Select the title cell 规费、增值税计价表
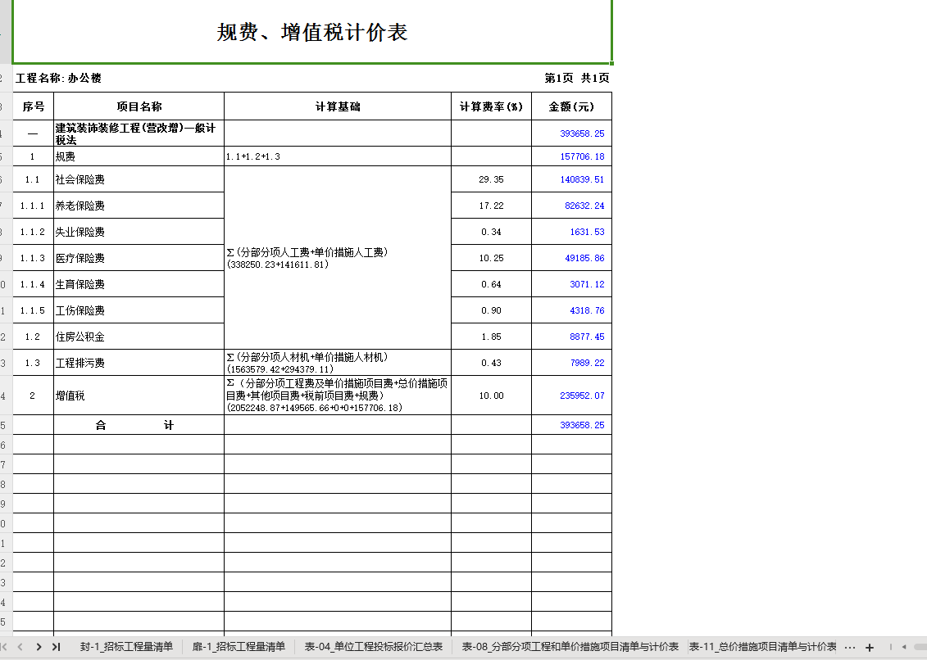This screenshot has width=927, height=660. 312,32
